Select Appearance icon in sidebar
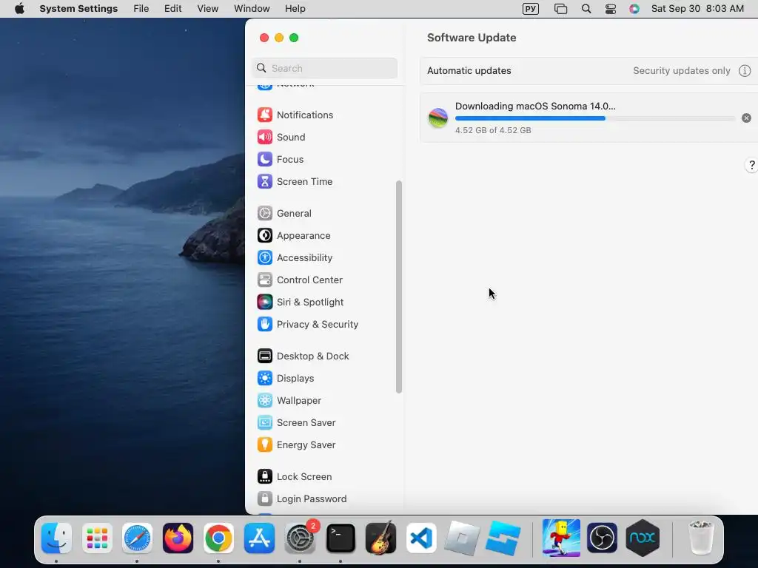The image size is (758, 568). (264, 236)
